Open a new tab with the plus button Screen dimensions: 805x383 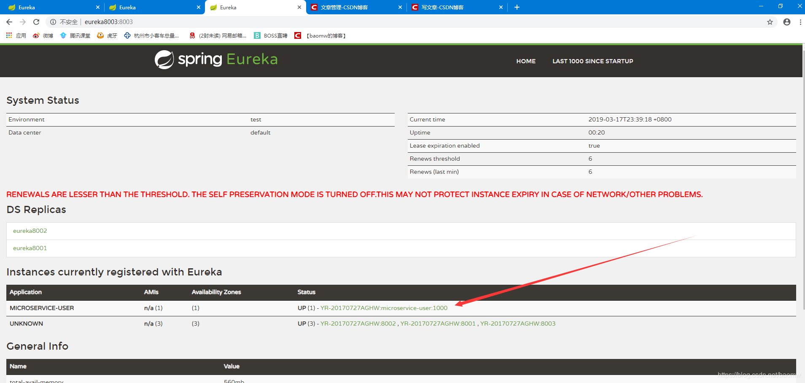[517, 7]
